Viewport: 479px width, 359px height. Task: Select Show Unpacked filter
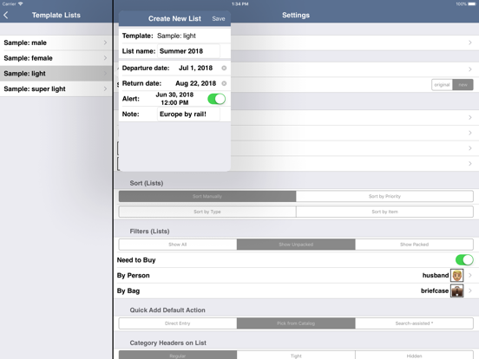pyautogui.click(x=296, y=245)
